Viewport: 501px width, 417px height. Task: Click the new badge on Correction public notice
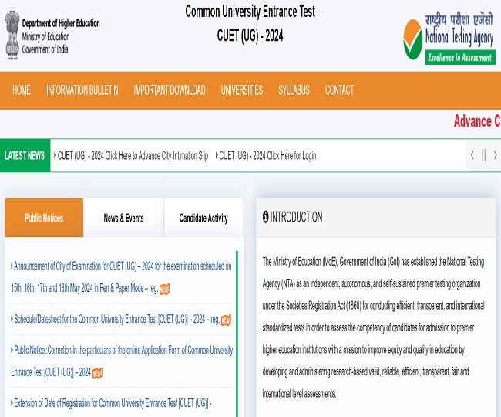tap(97, 373)
